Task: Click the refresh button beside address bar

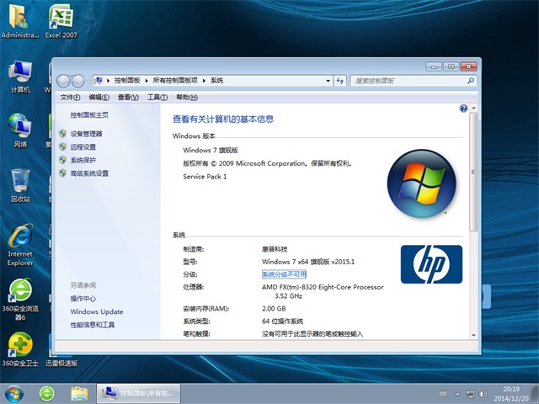Action: pyautogui.click(x=340, y=81)
